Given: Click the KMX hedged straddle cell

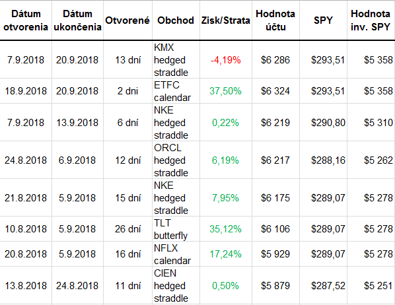Looking at the screenshot, I should (x=176, y=59).
